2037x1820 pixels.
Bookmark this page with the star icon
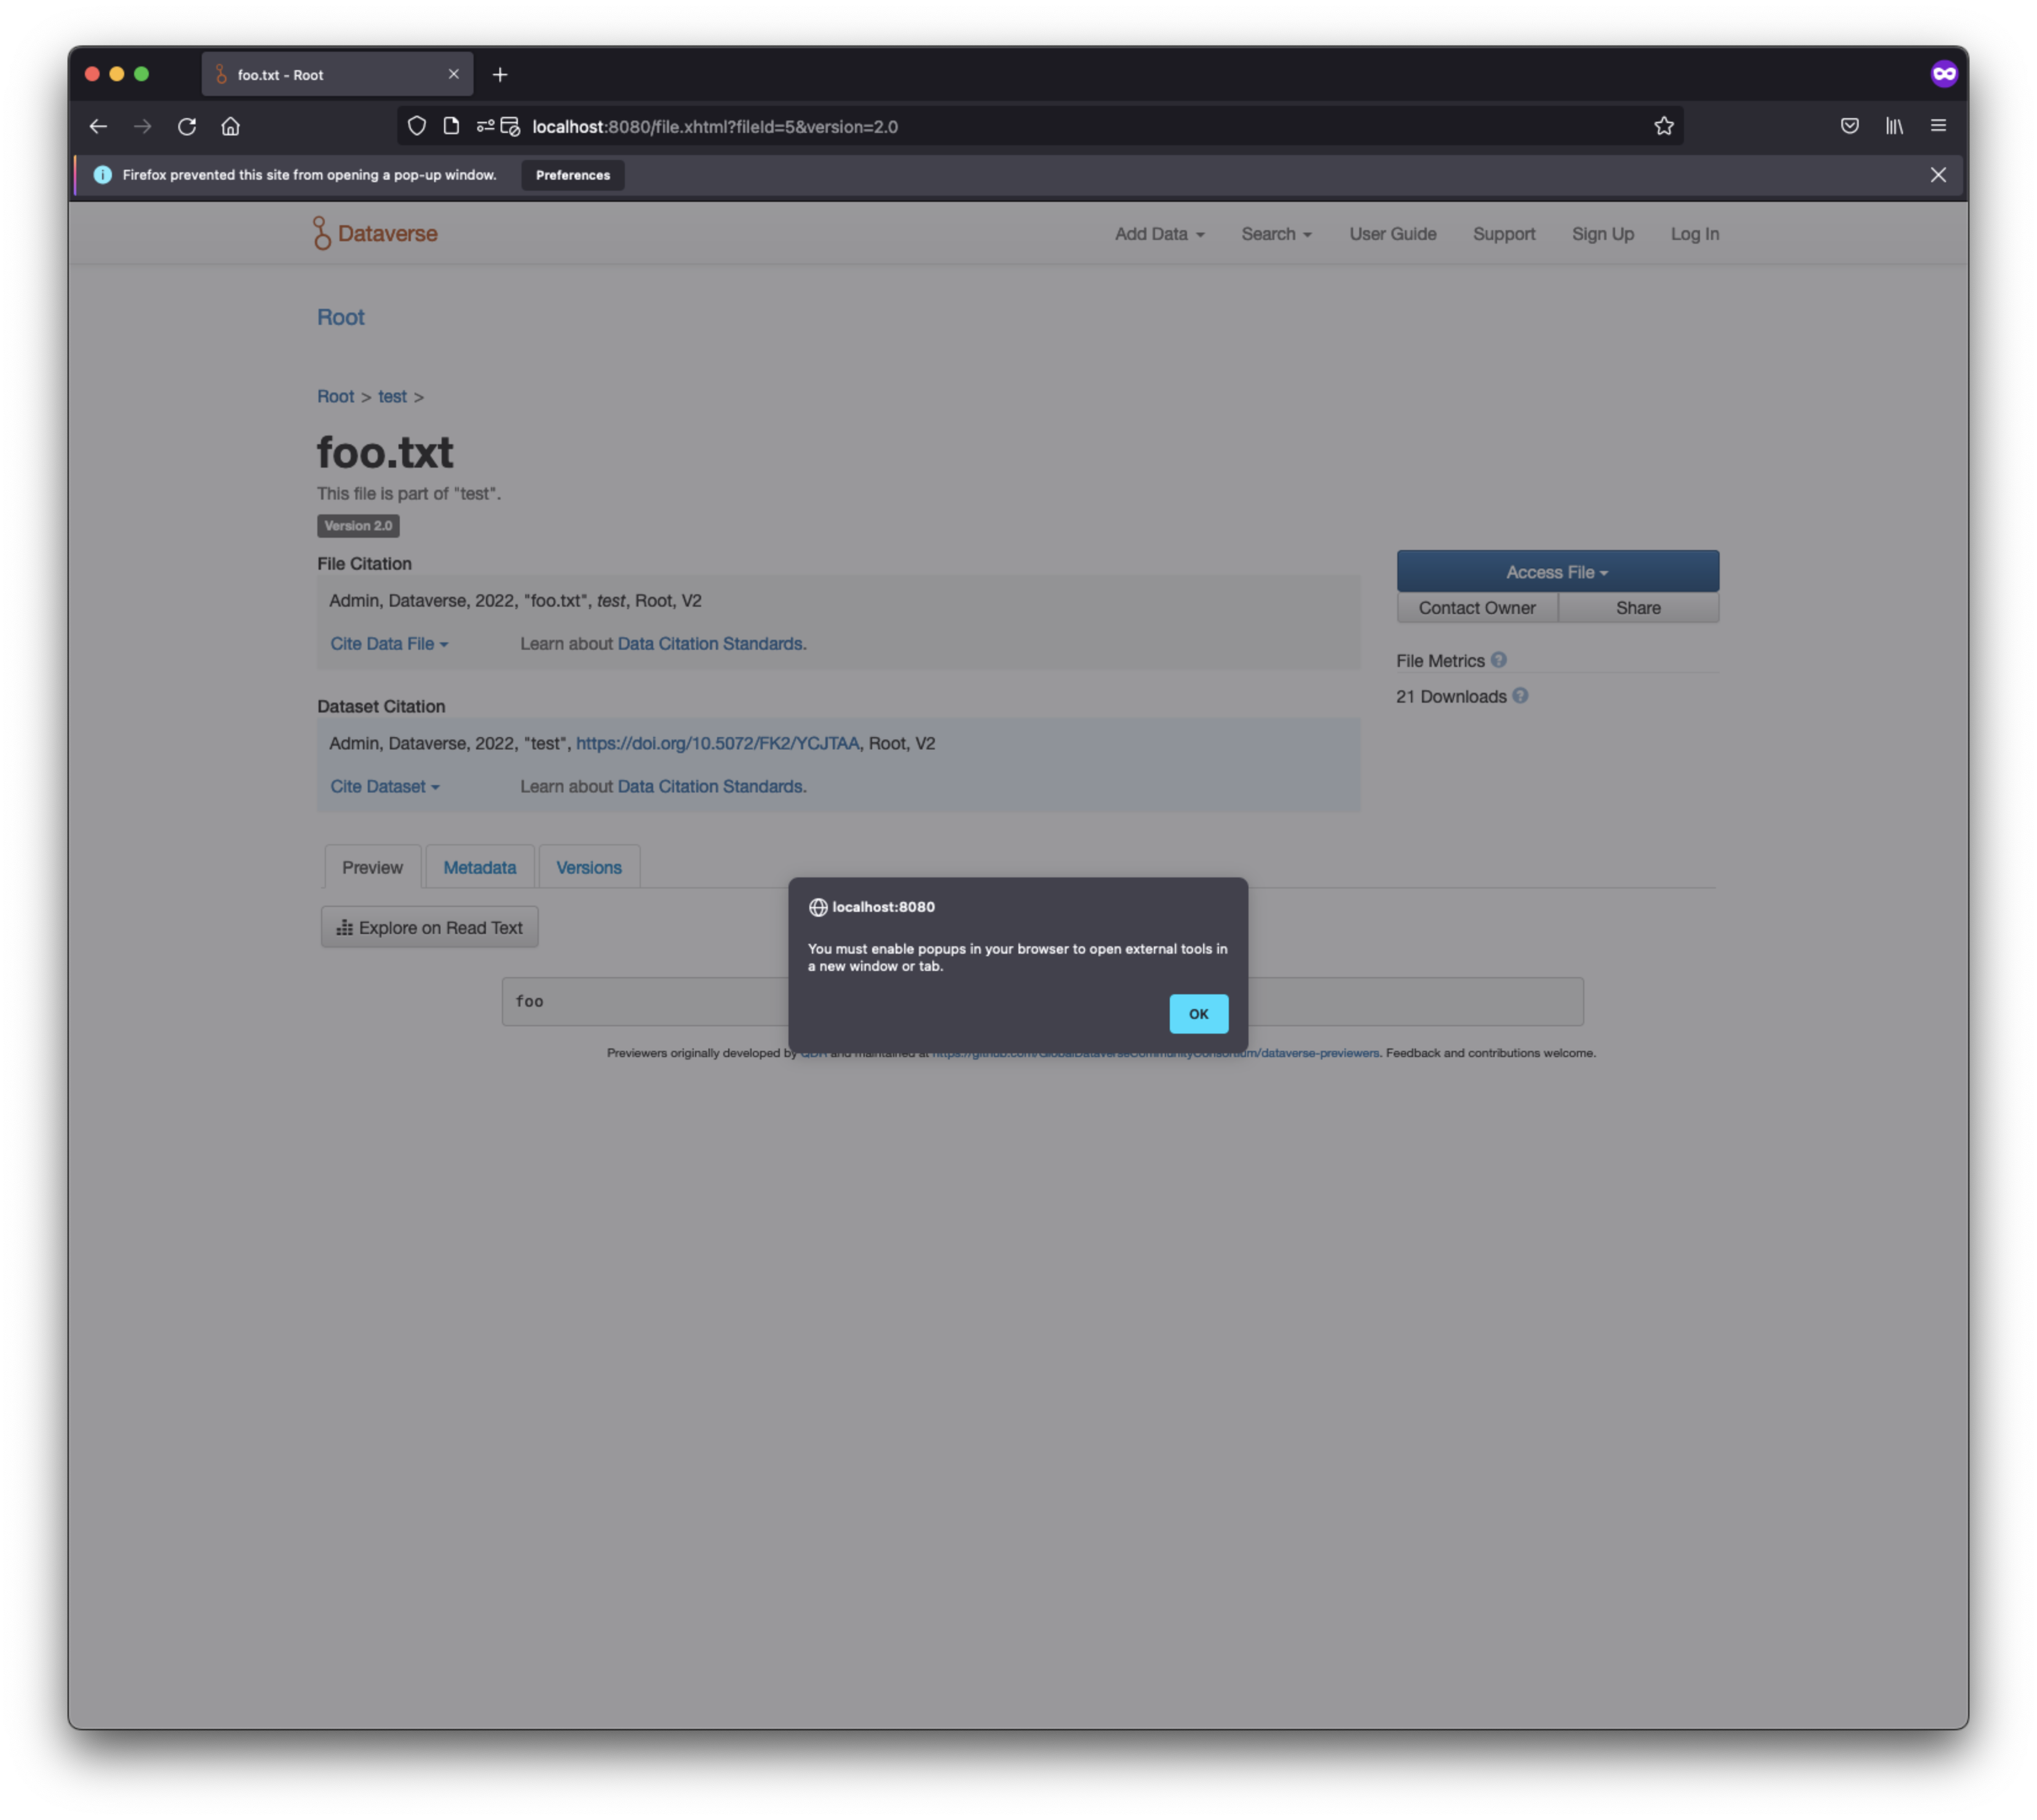(1664, 126)
